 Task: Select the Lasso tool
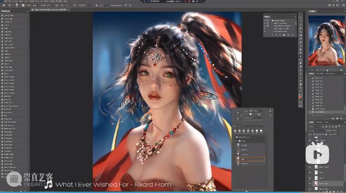pos(301,25)
